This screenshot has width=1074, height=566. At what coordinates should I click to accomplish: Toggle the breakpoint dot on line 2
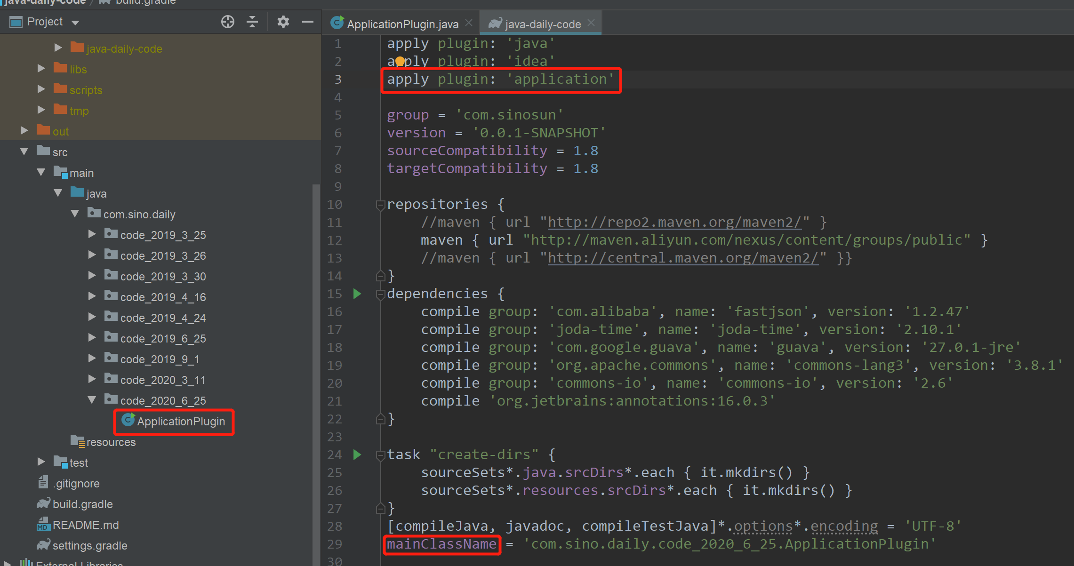click(x=400, y=61)
